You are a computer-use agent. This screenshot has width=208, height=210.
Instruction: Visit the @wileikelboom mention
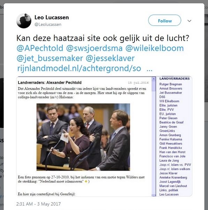(x=154, y=48)
